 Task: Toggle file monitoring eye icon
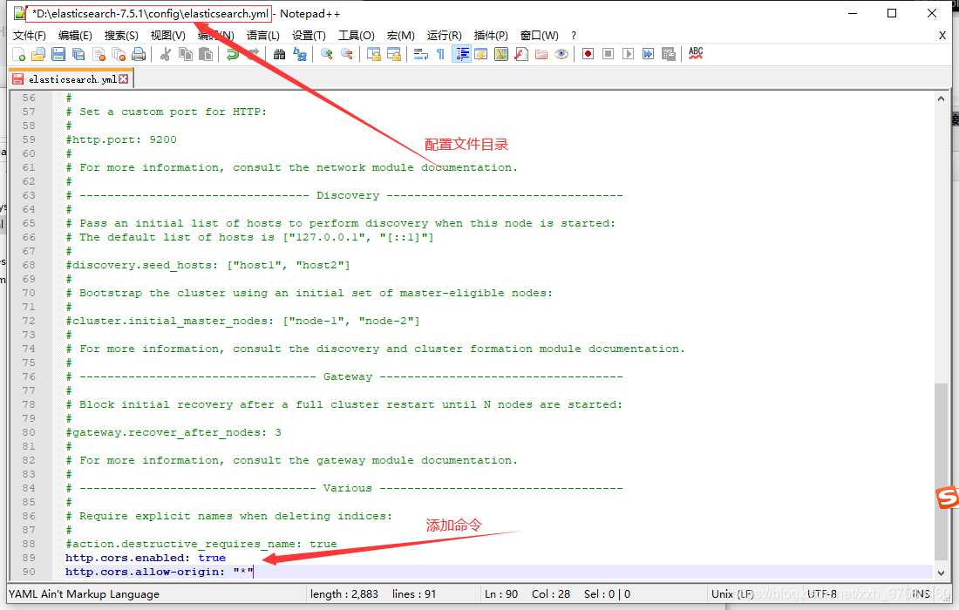click(561, 54)
